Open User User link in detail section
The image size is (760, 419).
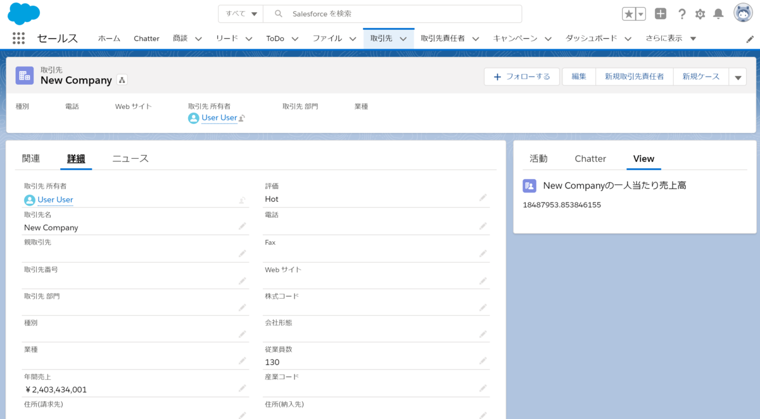[x=55, y=200]
